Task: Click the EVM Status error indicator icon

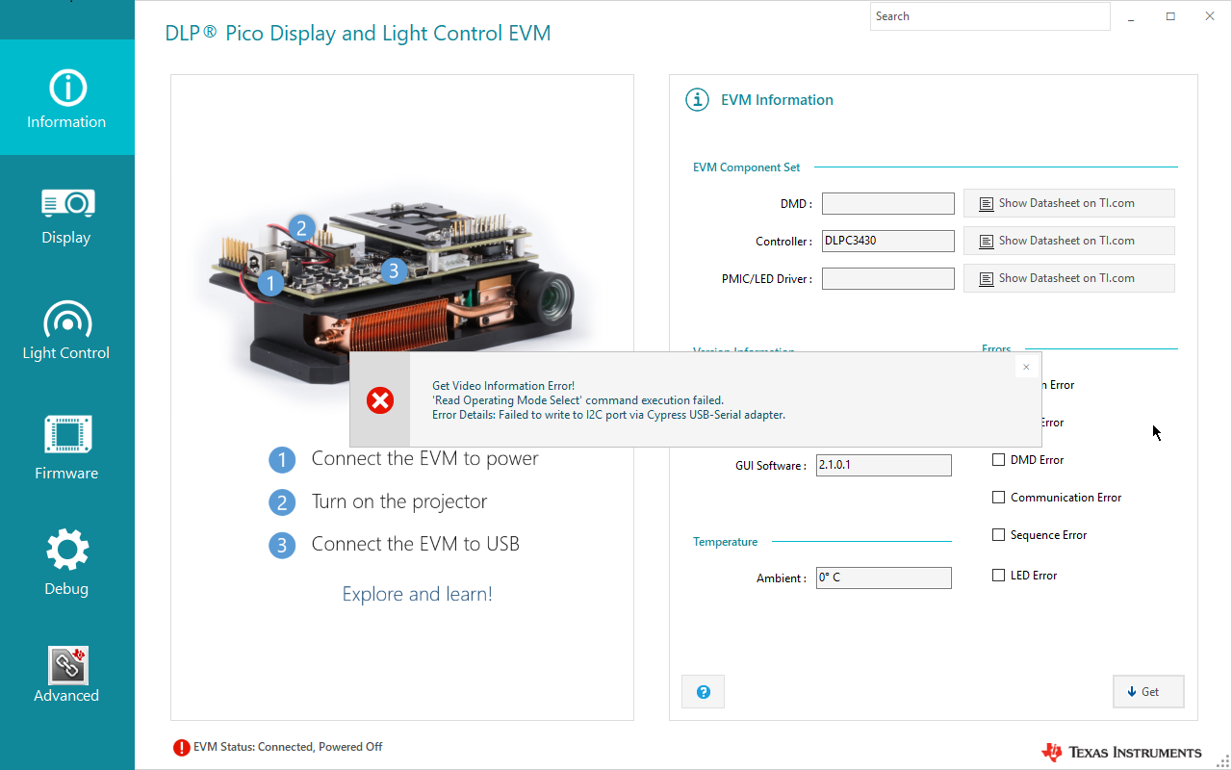Action: point(182,746)
